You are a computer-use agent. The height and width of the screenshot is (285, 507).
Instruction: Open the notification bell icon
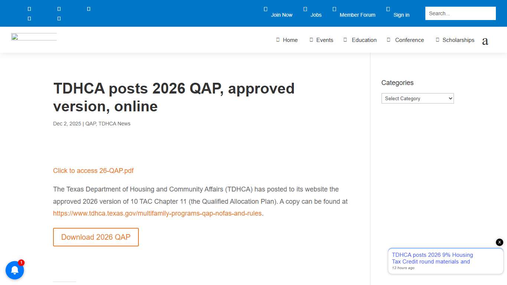pos(15,270)
